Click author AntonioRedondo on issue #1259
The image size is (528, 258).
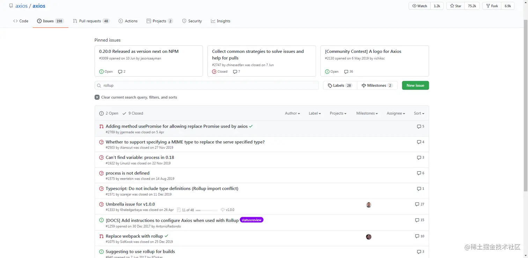pyautogui.click(x=168, y=226)
